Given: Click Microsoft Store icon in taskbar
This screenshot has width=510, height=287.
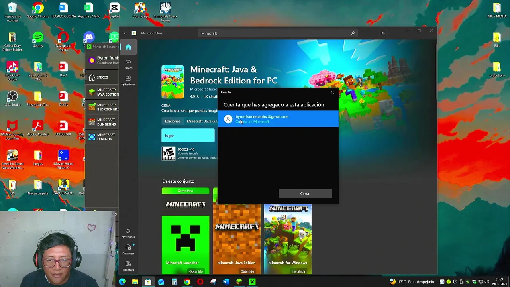Looking at the screenshot, I should pos(148,282).
